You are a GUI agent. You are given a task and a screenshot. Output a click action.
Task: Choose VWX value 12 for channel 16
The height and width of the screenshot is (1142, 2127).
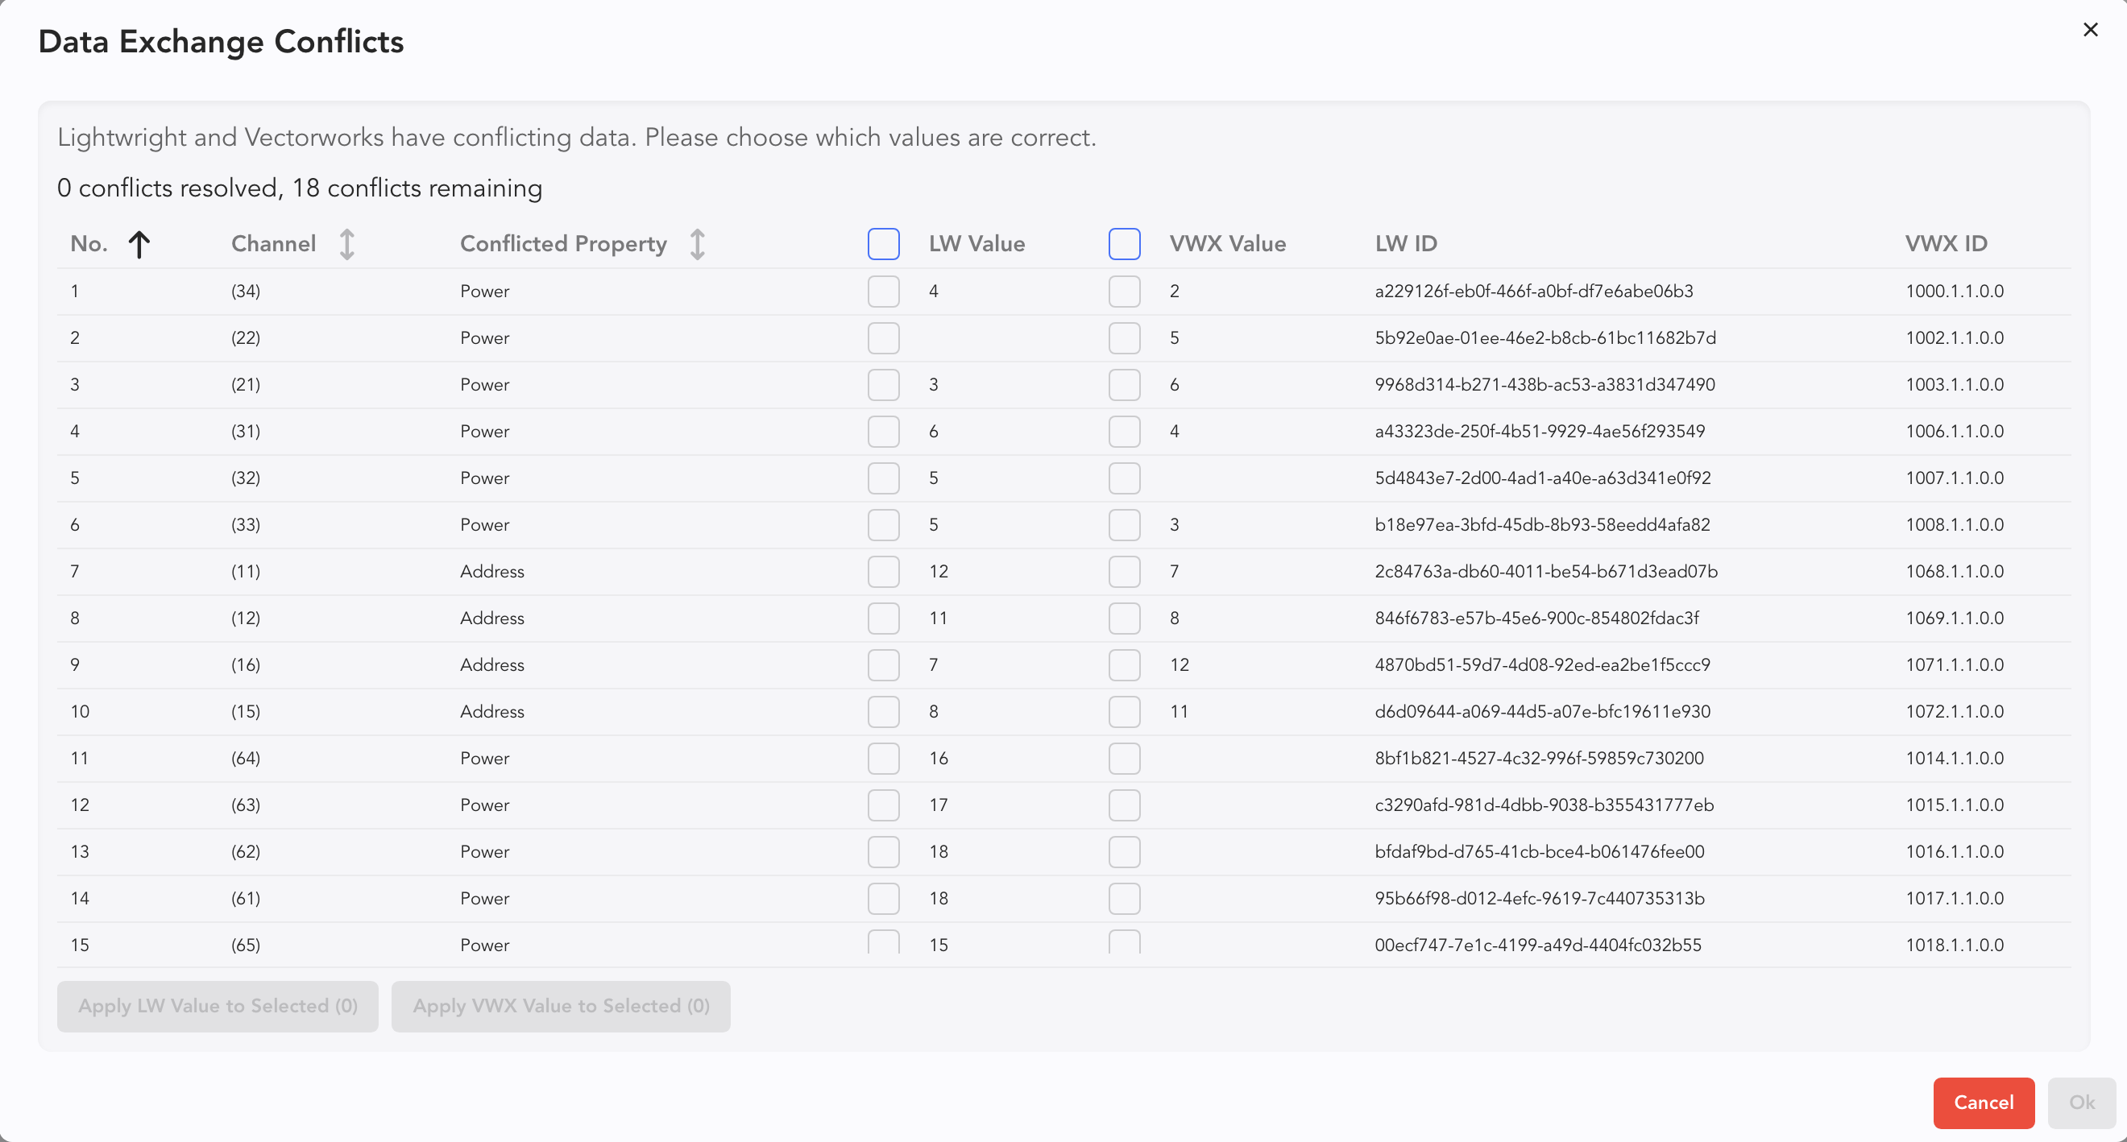tap(1124, 665)
